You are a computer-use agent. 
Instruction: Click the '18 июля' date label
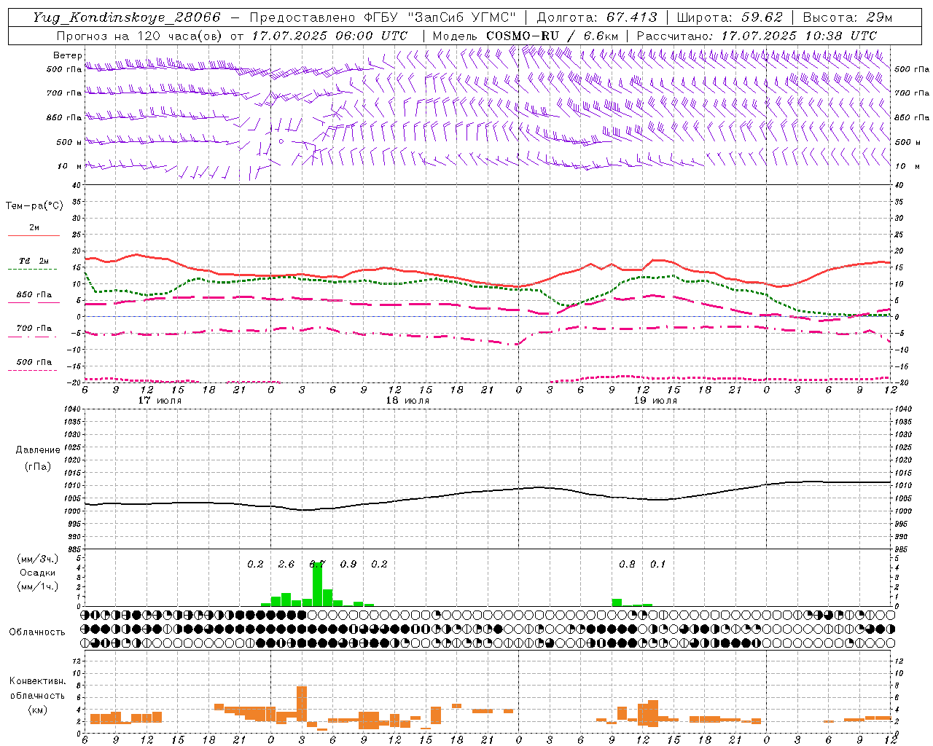coord(407,401)
